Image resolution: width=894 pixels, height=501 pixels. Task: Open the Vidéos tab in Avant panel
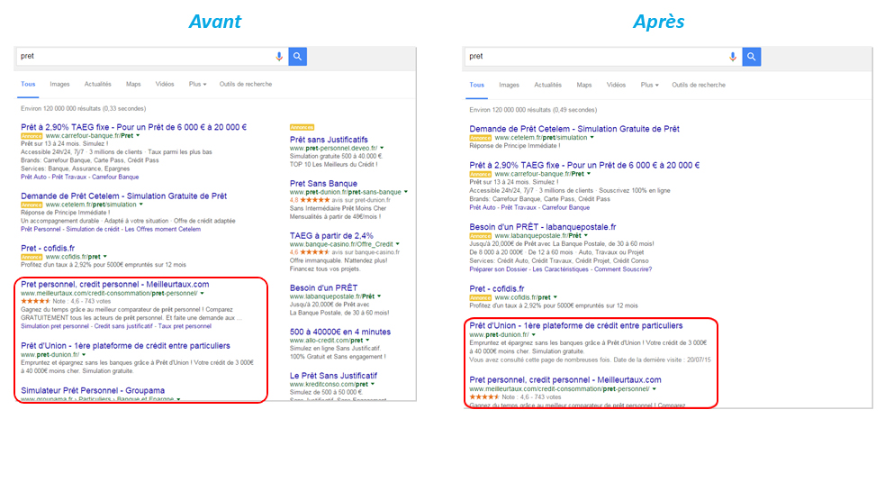(x=165, y=84)
